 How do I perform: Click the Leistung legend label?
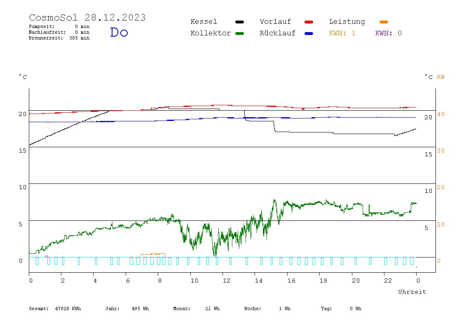347,22
